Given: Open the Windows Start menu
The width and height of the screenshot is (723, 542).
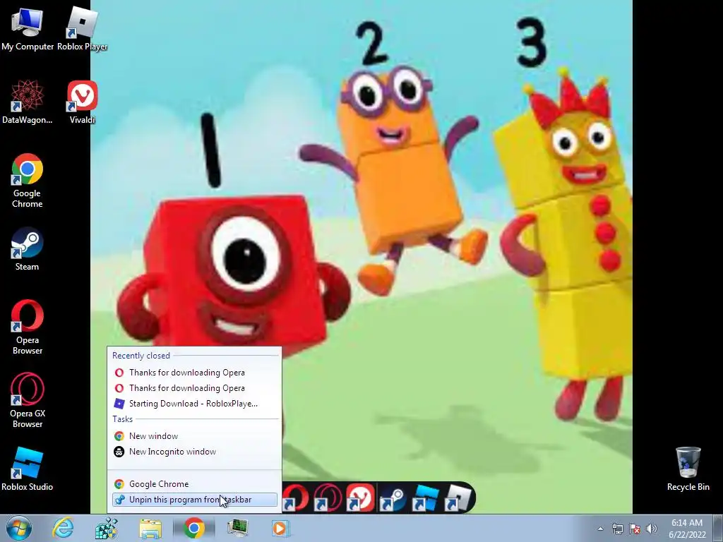Looking at the screenshot, I should coord(19,528).
